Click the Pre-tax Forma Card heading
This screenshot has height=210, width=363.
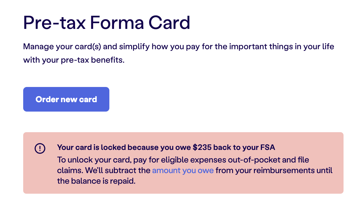(x=106, y=23)
